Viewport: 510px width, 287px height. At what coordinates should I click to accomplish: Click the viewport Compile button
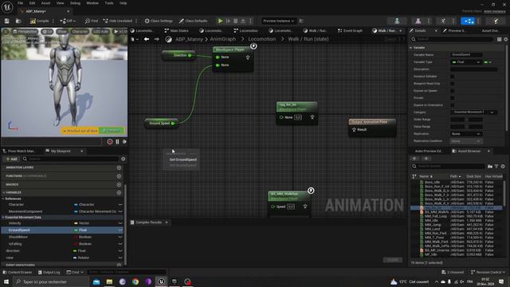(112, 131)
